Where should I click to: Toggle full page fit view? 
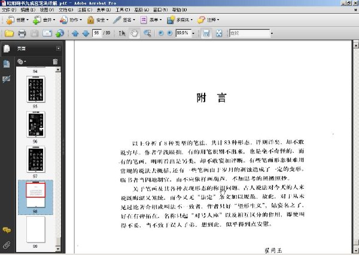point(219,33)
